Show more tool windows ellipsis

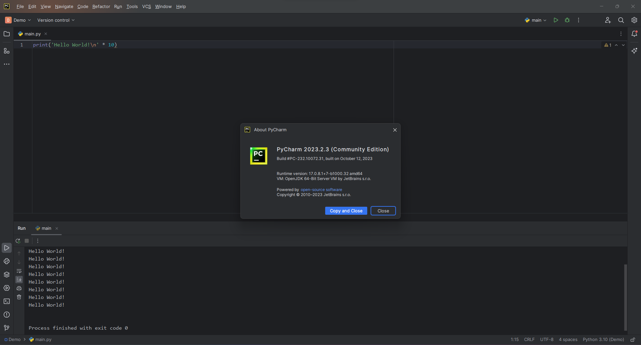(x=7, y=64)
